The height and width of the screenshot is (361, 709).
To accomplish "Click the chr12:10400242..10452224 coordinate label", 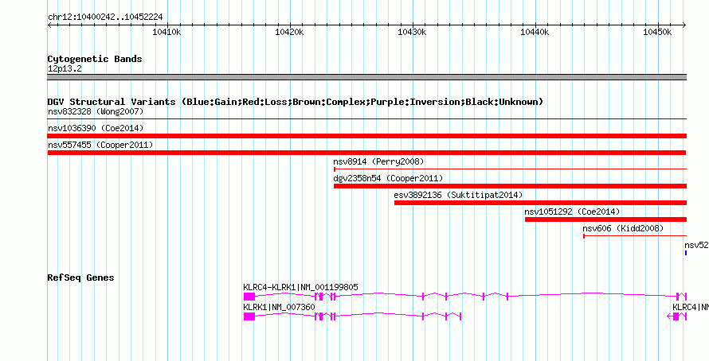I will (105, 17).
